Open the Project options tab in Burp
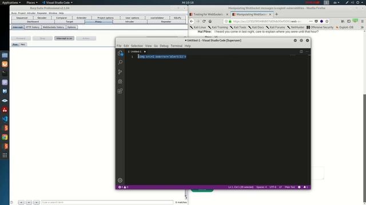The height and width of the screenshot is (205, 366). click(x=105, y=18)
